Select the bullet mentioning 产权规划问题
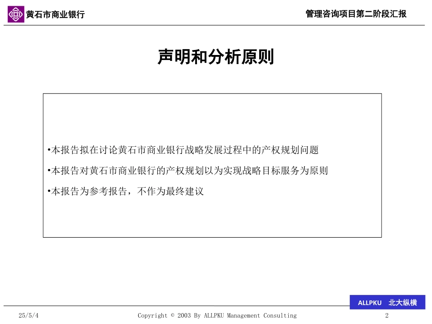 coord(183,150)
